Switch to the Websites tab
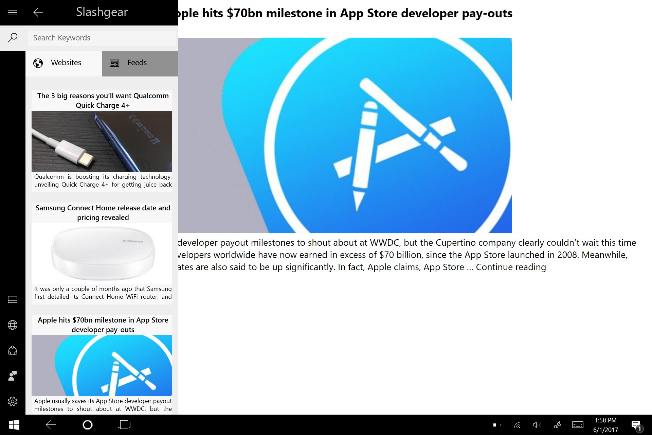This screenshot has width=652, height=435. click(64, 63)
